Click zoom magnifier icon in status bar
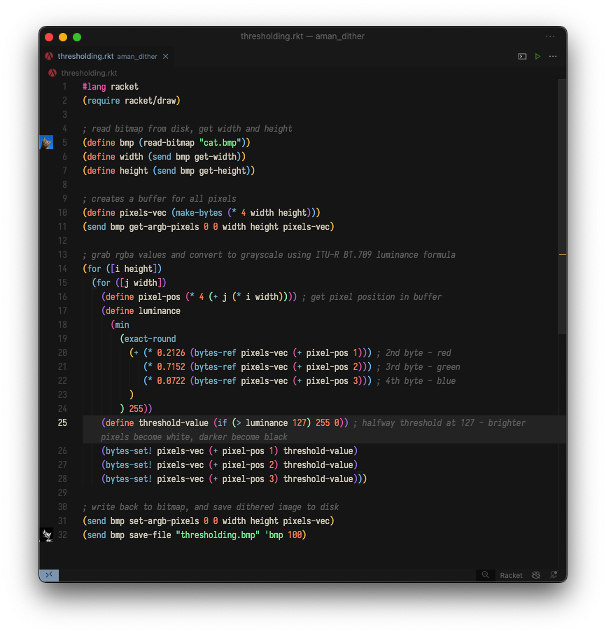Screen dimensions: 606x634 (x=485, y=575)
